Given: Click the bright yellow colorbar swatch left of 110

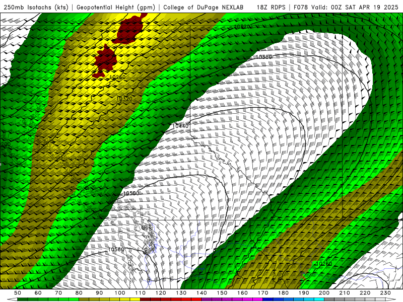Looking at the screenshot, I should [x=135, y=299].
